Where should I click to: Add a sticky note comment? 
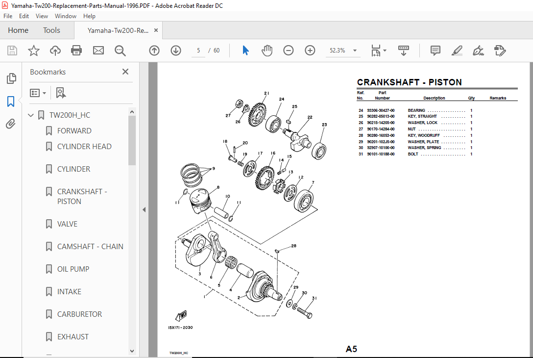436,51
